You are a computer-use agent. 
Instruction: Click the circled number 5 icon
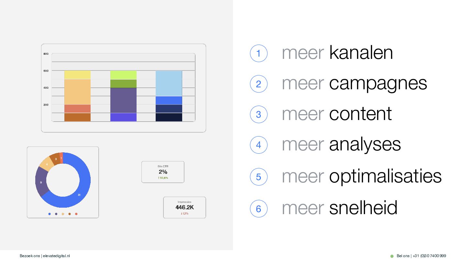point(259,177)
